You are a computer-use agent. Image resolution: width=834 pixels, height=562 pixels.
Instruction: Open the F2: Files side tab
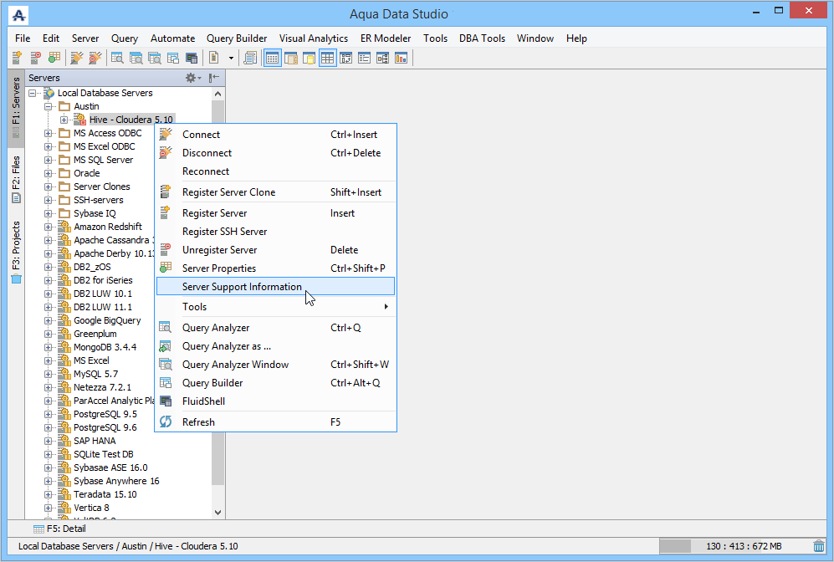(x=16, y=179)
